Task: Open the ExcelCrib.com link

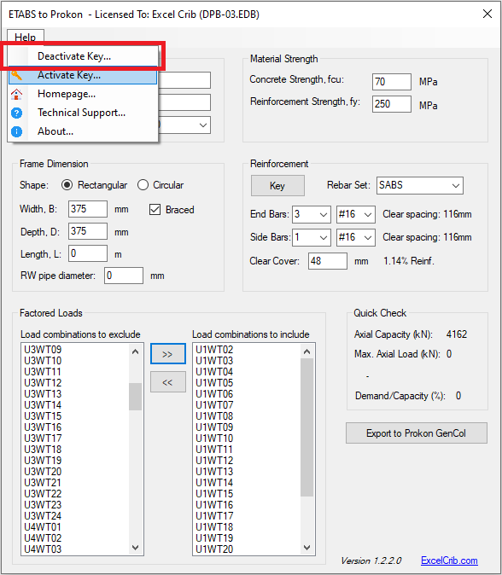Action: 449,560
